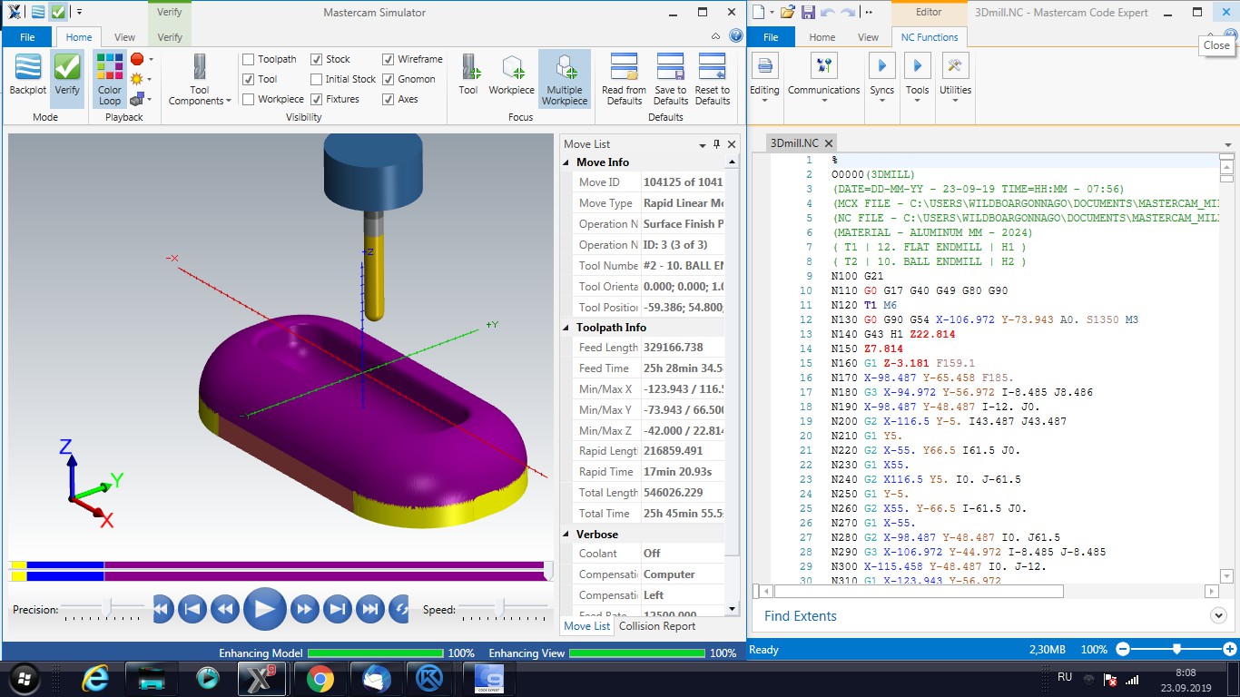
Task: Expand Find Extents panel chevron
Action: (1218, 615)
